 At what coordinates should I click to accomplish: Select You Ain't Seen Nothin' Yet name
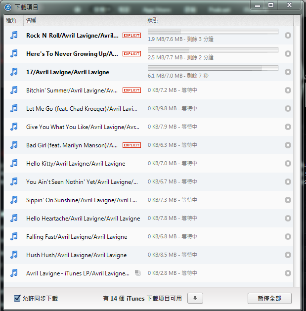tap(82, 182)
